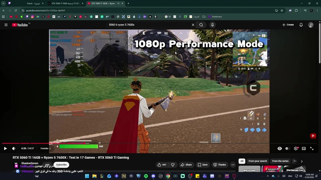Screen dimensions: 321x180
Task: Open the Google $$ bookmark
Action: tap(168, 17)
